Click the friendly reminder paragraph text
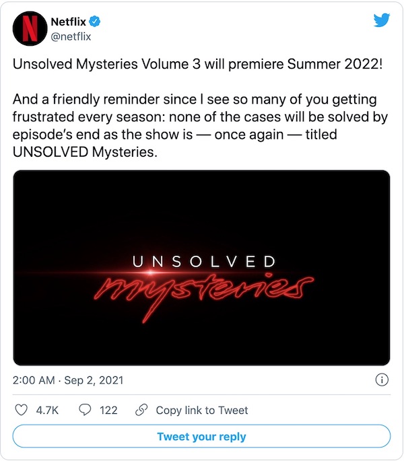This screenshot has height=461, width=404. pos(201,117)
